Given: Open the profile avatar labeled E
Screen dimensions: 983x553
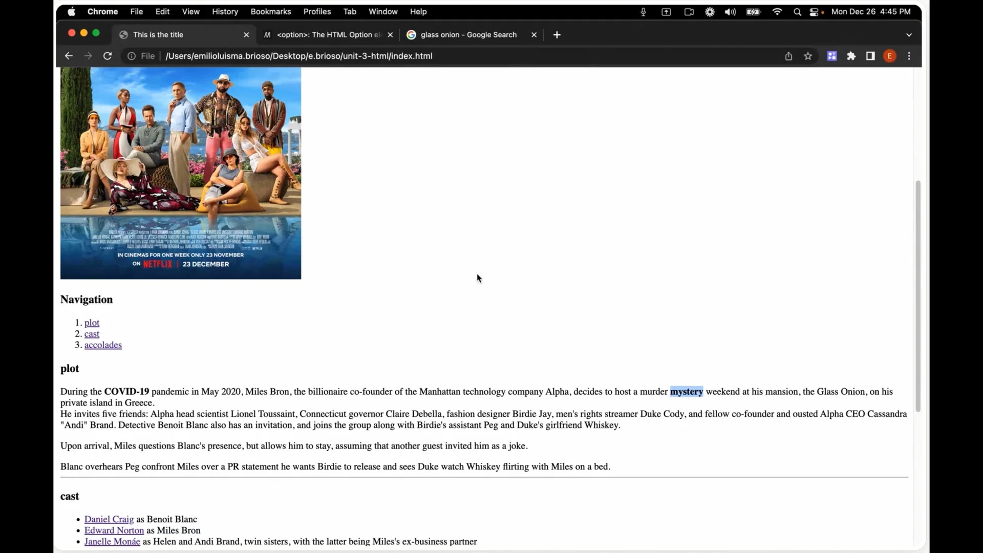Looking at the screenshot, I should click(x=890, y=56).
